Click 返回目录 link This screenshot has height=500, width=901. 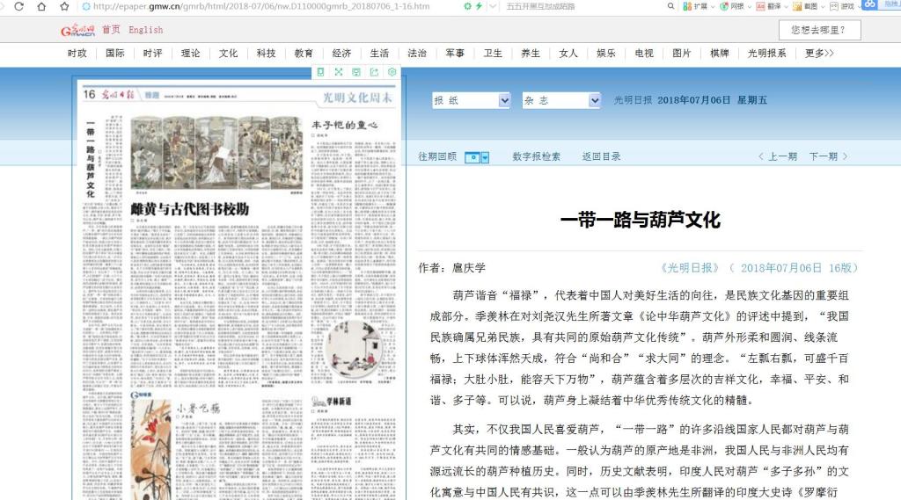tap(600, 156)
